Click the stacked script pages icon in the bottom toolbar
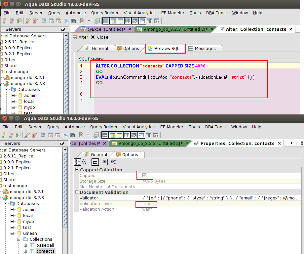 point(96,135)
